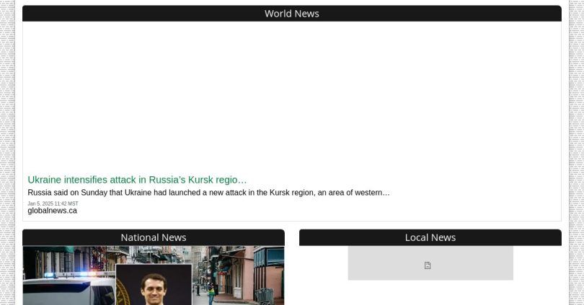This screenshot has width=584, height=305.
Task: Click the Jan 5, 2025 timestamp
Action: pyautogui.click(x=53, y=204)
